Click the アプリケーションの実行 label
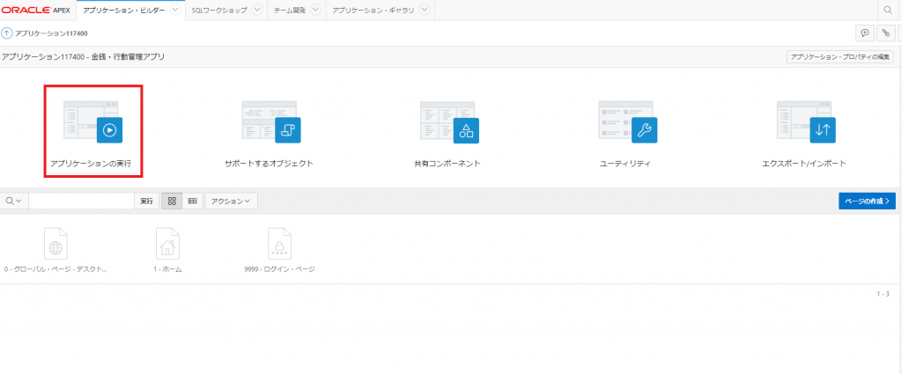Image resolution: width=902 pixels, height=374 pixels. [x=91, y=163]
